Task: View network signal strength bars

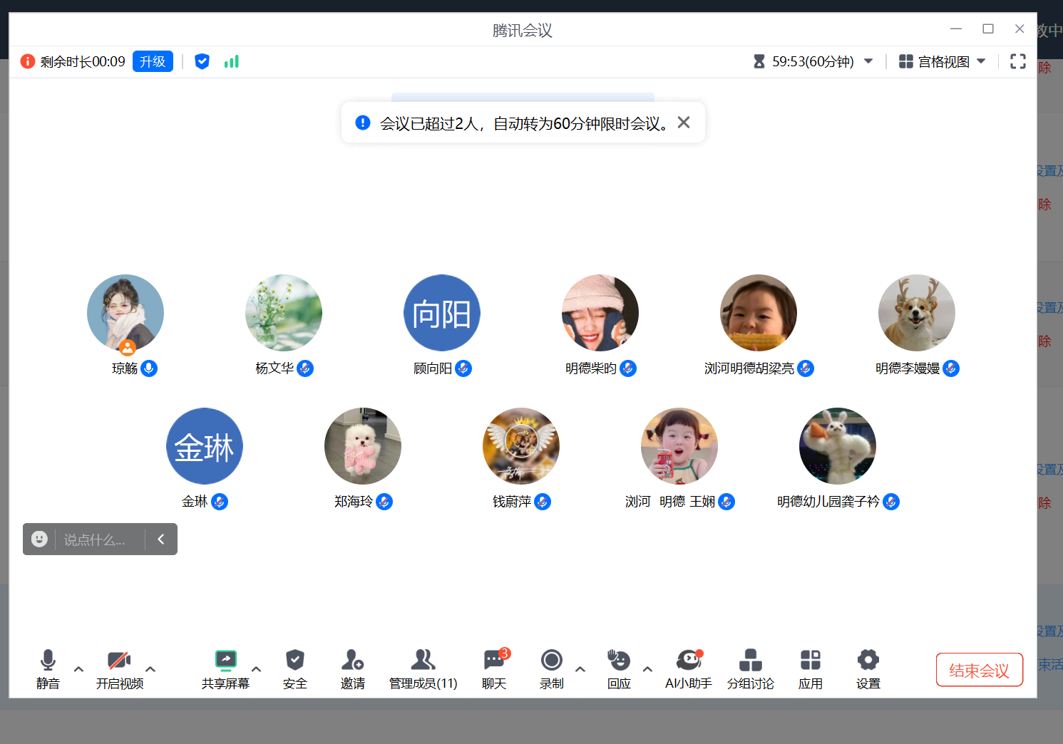Action: [232, 62]
